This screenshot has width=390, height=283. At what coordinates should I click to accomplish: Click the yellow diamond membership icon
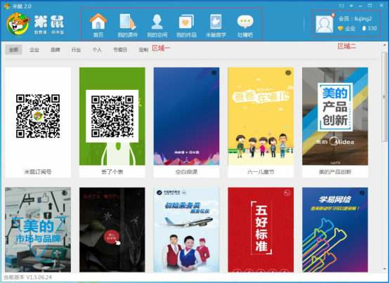341,29
